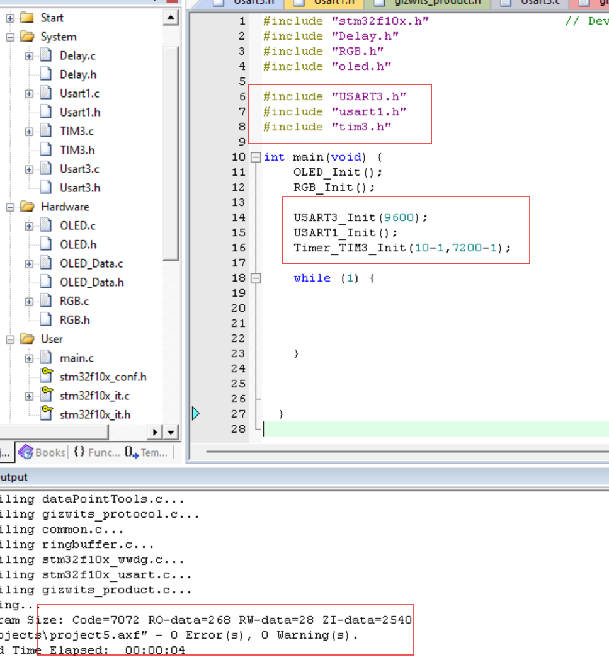Click Timer_TIM3_Init code on line 16

[402, 248]
